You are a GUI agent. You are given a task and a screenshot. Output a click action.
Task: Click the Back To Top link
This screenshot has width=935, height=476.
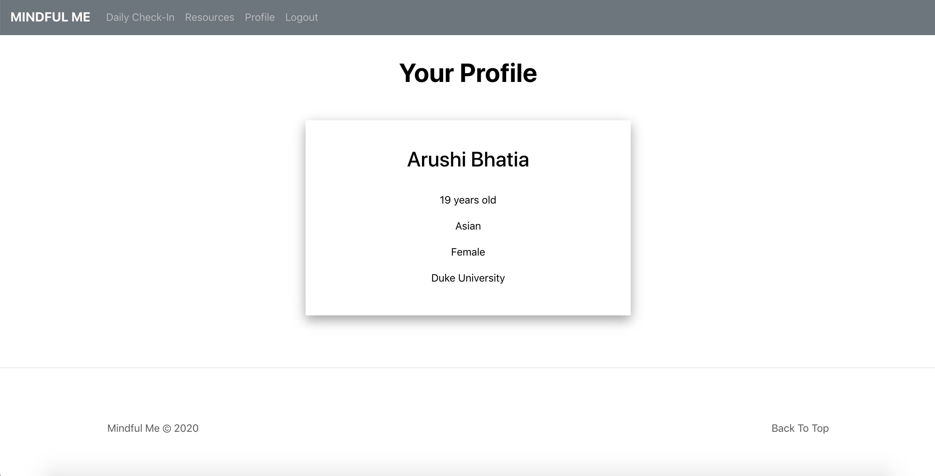point(800,428)
